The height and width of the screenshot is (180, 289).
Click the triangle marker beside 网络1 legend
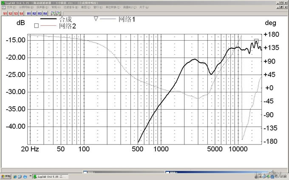96,19
